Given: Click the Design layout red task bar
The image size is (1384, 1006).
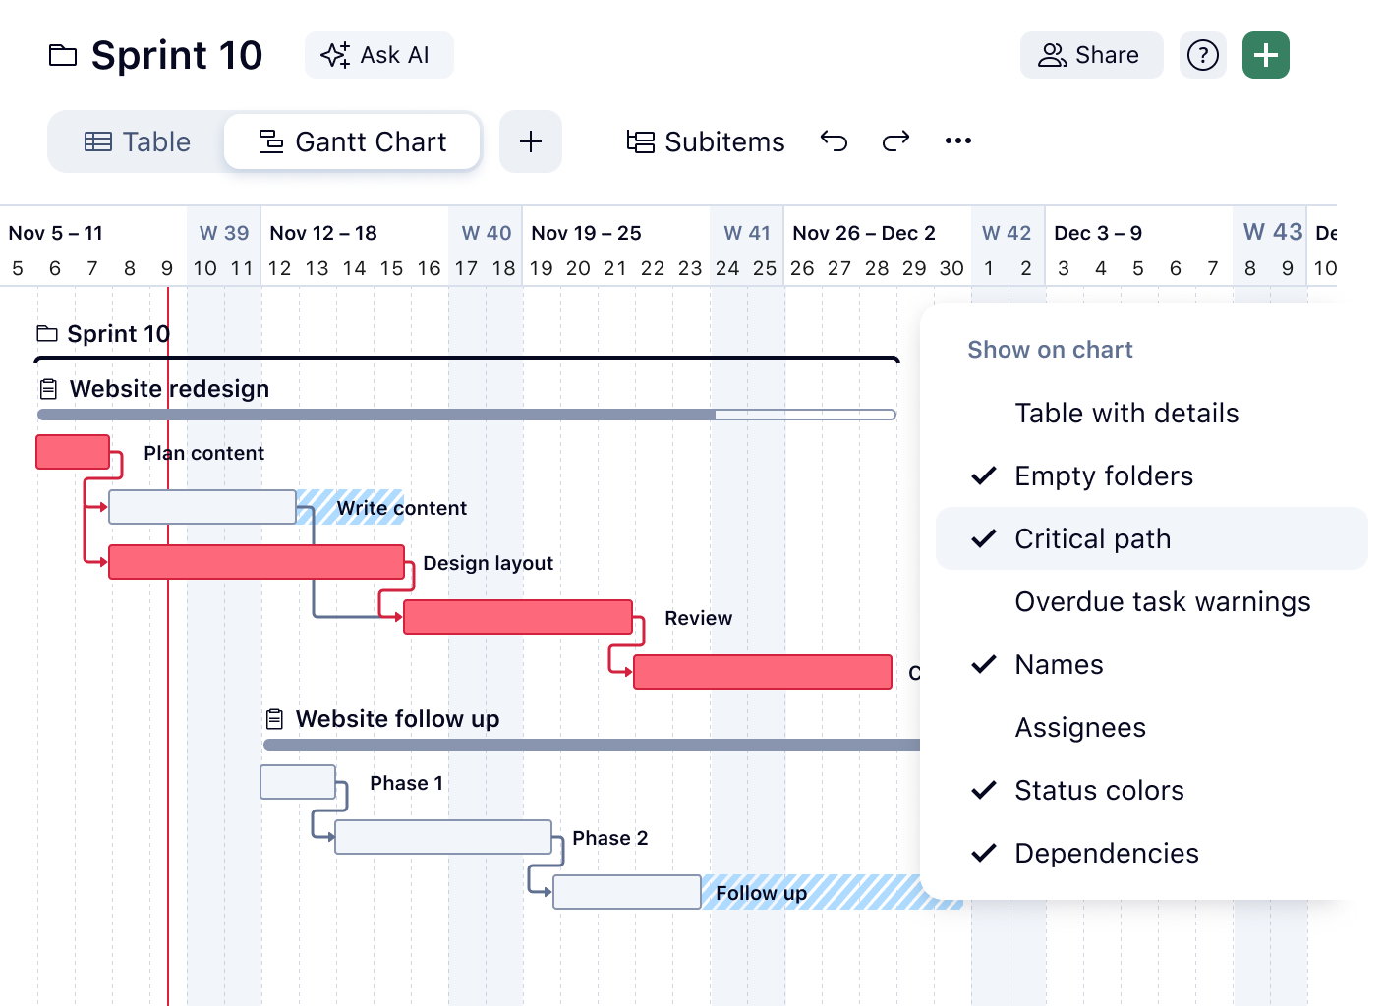Looking at the screenshot, I should pyautogui.click(x=257, y=562).
